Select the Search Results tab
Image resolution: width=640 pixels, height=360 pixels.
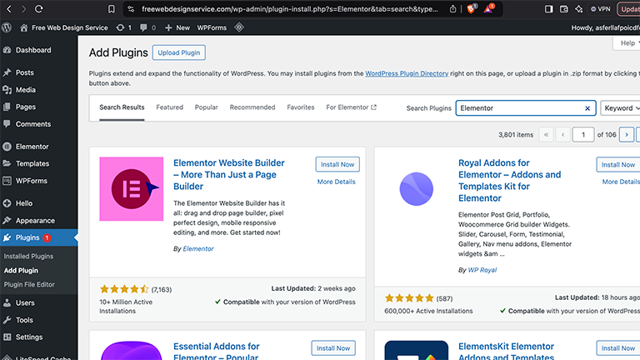(122, 107)
